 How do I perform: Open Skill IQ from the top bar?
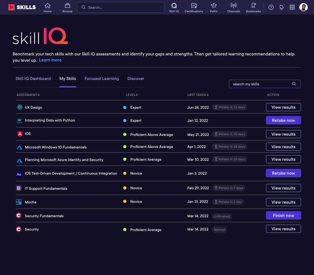tap(174, 8)
